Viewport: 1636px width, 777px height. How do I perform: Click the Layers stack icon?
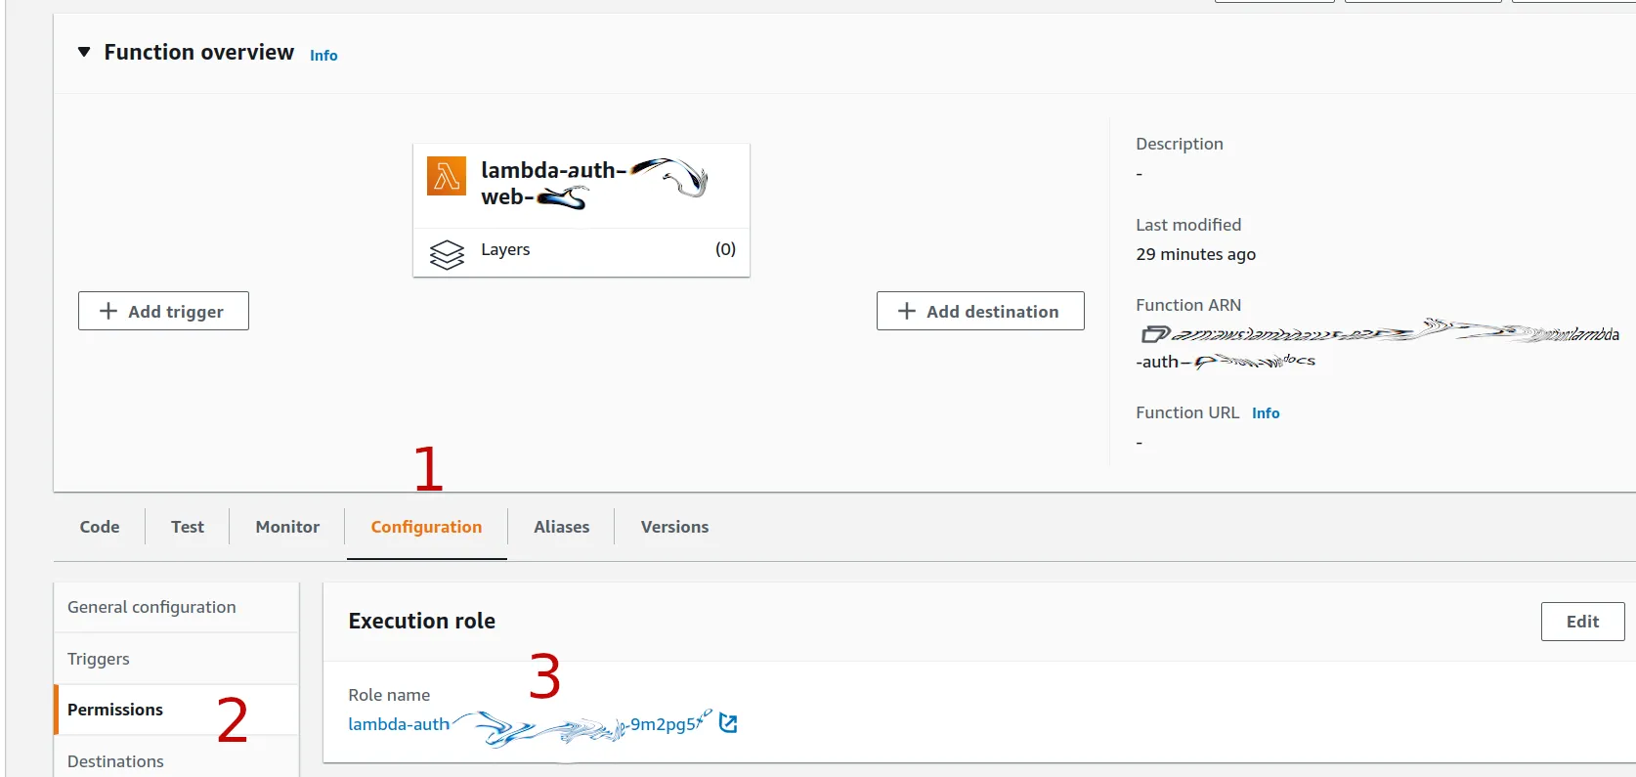pyautogui.click(x=447, y=254)
